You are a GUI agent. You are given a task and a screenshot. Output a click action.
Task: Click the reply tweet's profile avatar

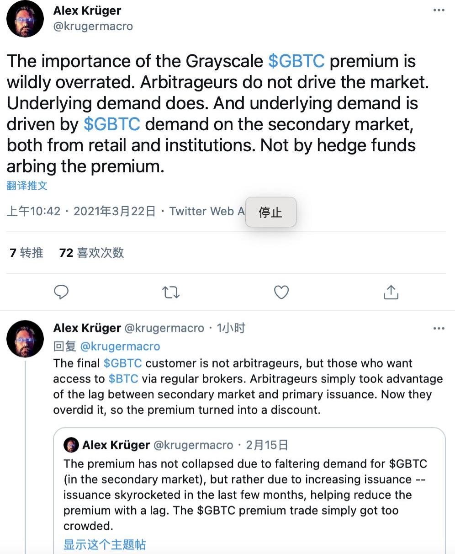click(25, 339)
